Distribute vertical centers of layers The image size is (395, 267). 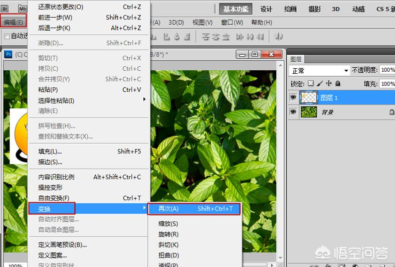point(216,37)
